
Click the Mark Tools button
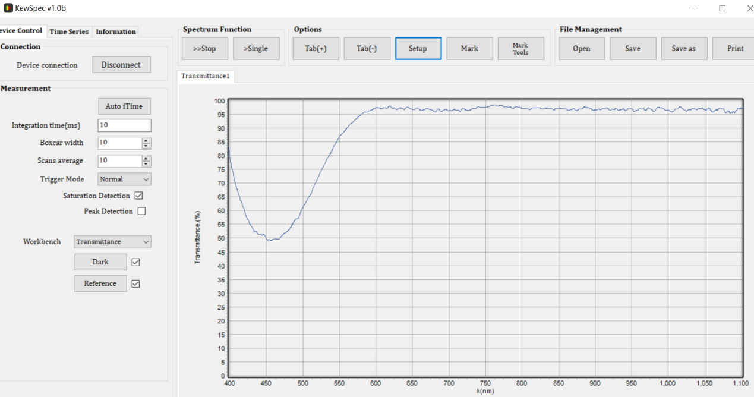(520, 49)
